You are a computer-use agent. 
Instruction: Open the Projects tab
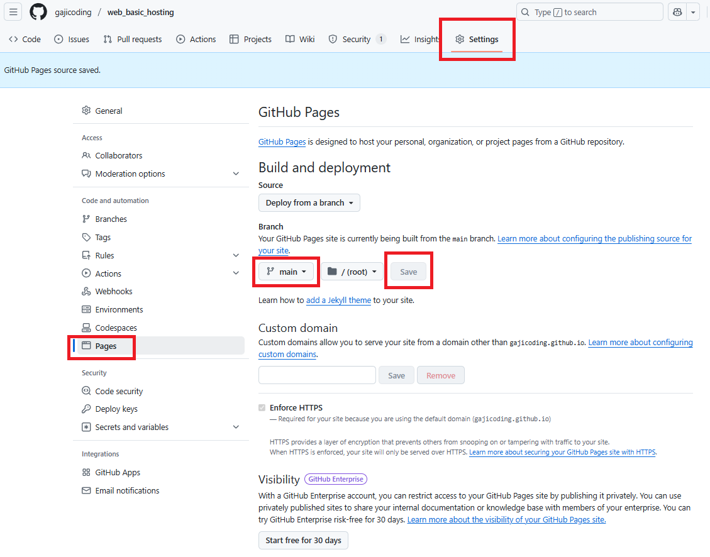(250, 40)
